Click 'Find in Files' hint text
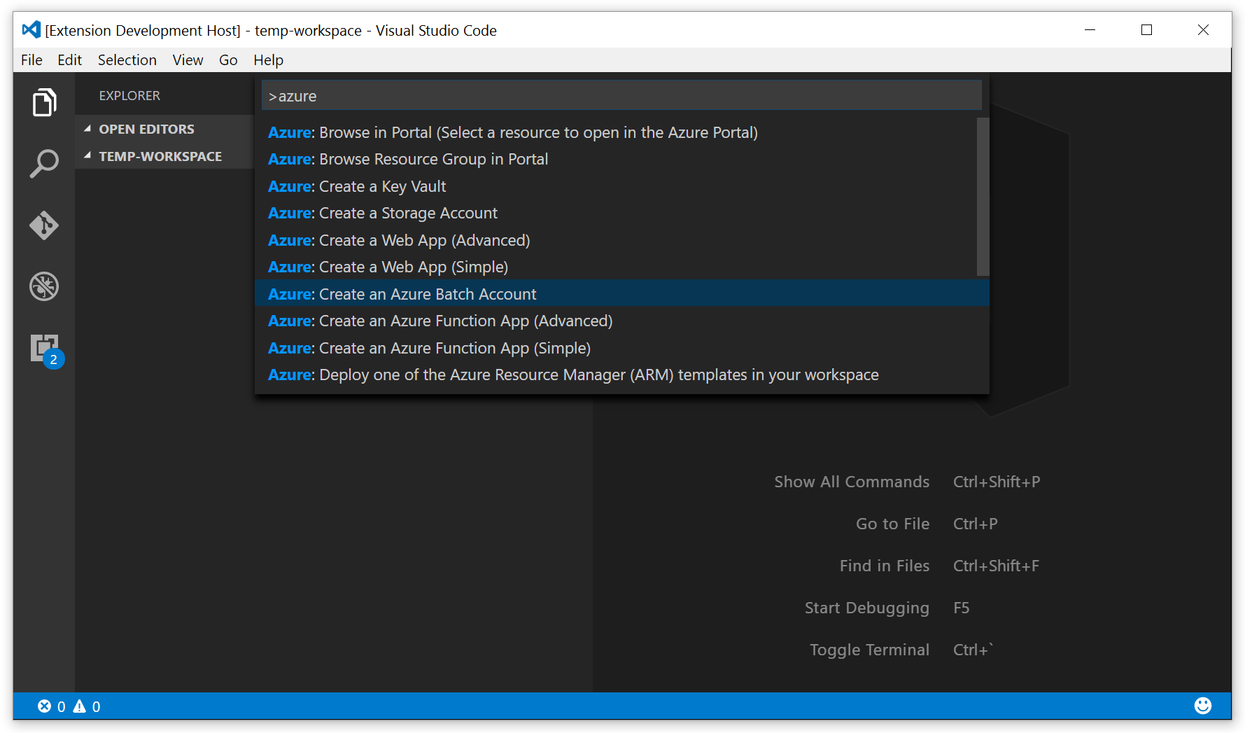The image size is (1245, 733). point(885,566)
